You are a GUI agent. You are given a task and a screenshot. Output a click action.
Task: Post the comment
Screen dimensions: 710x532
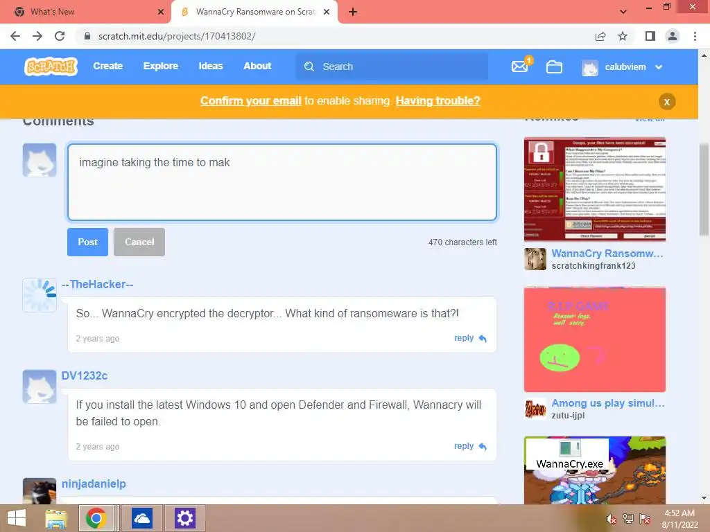coord(87,242)
